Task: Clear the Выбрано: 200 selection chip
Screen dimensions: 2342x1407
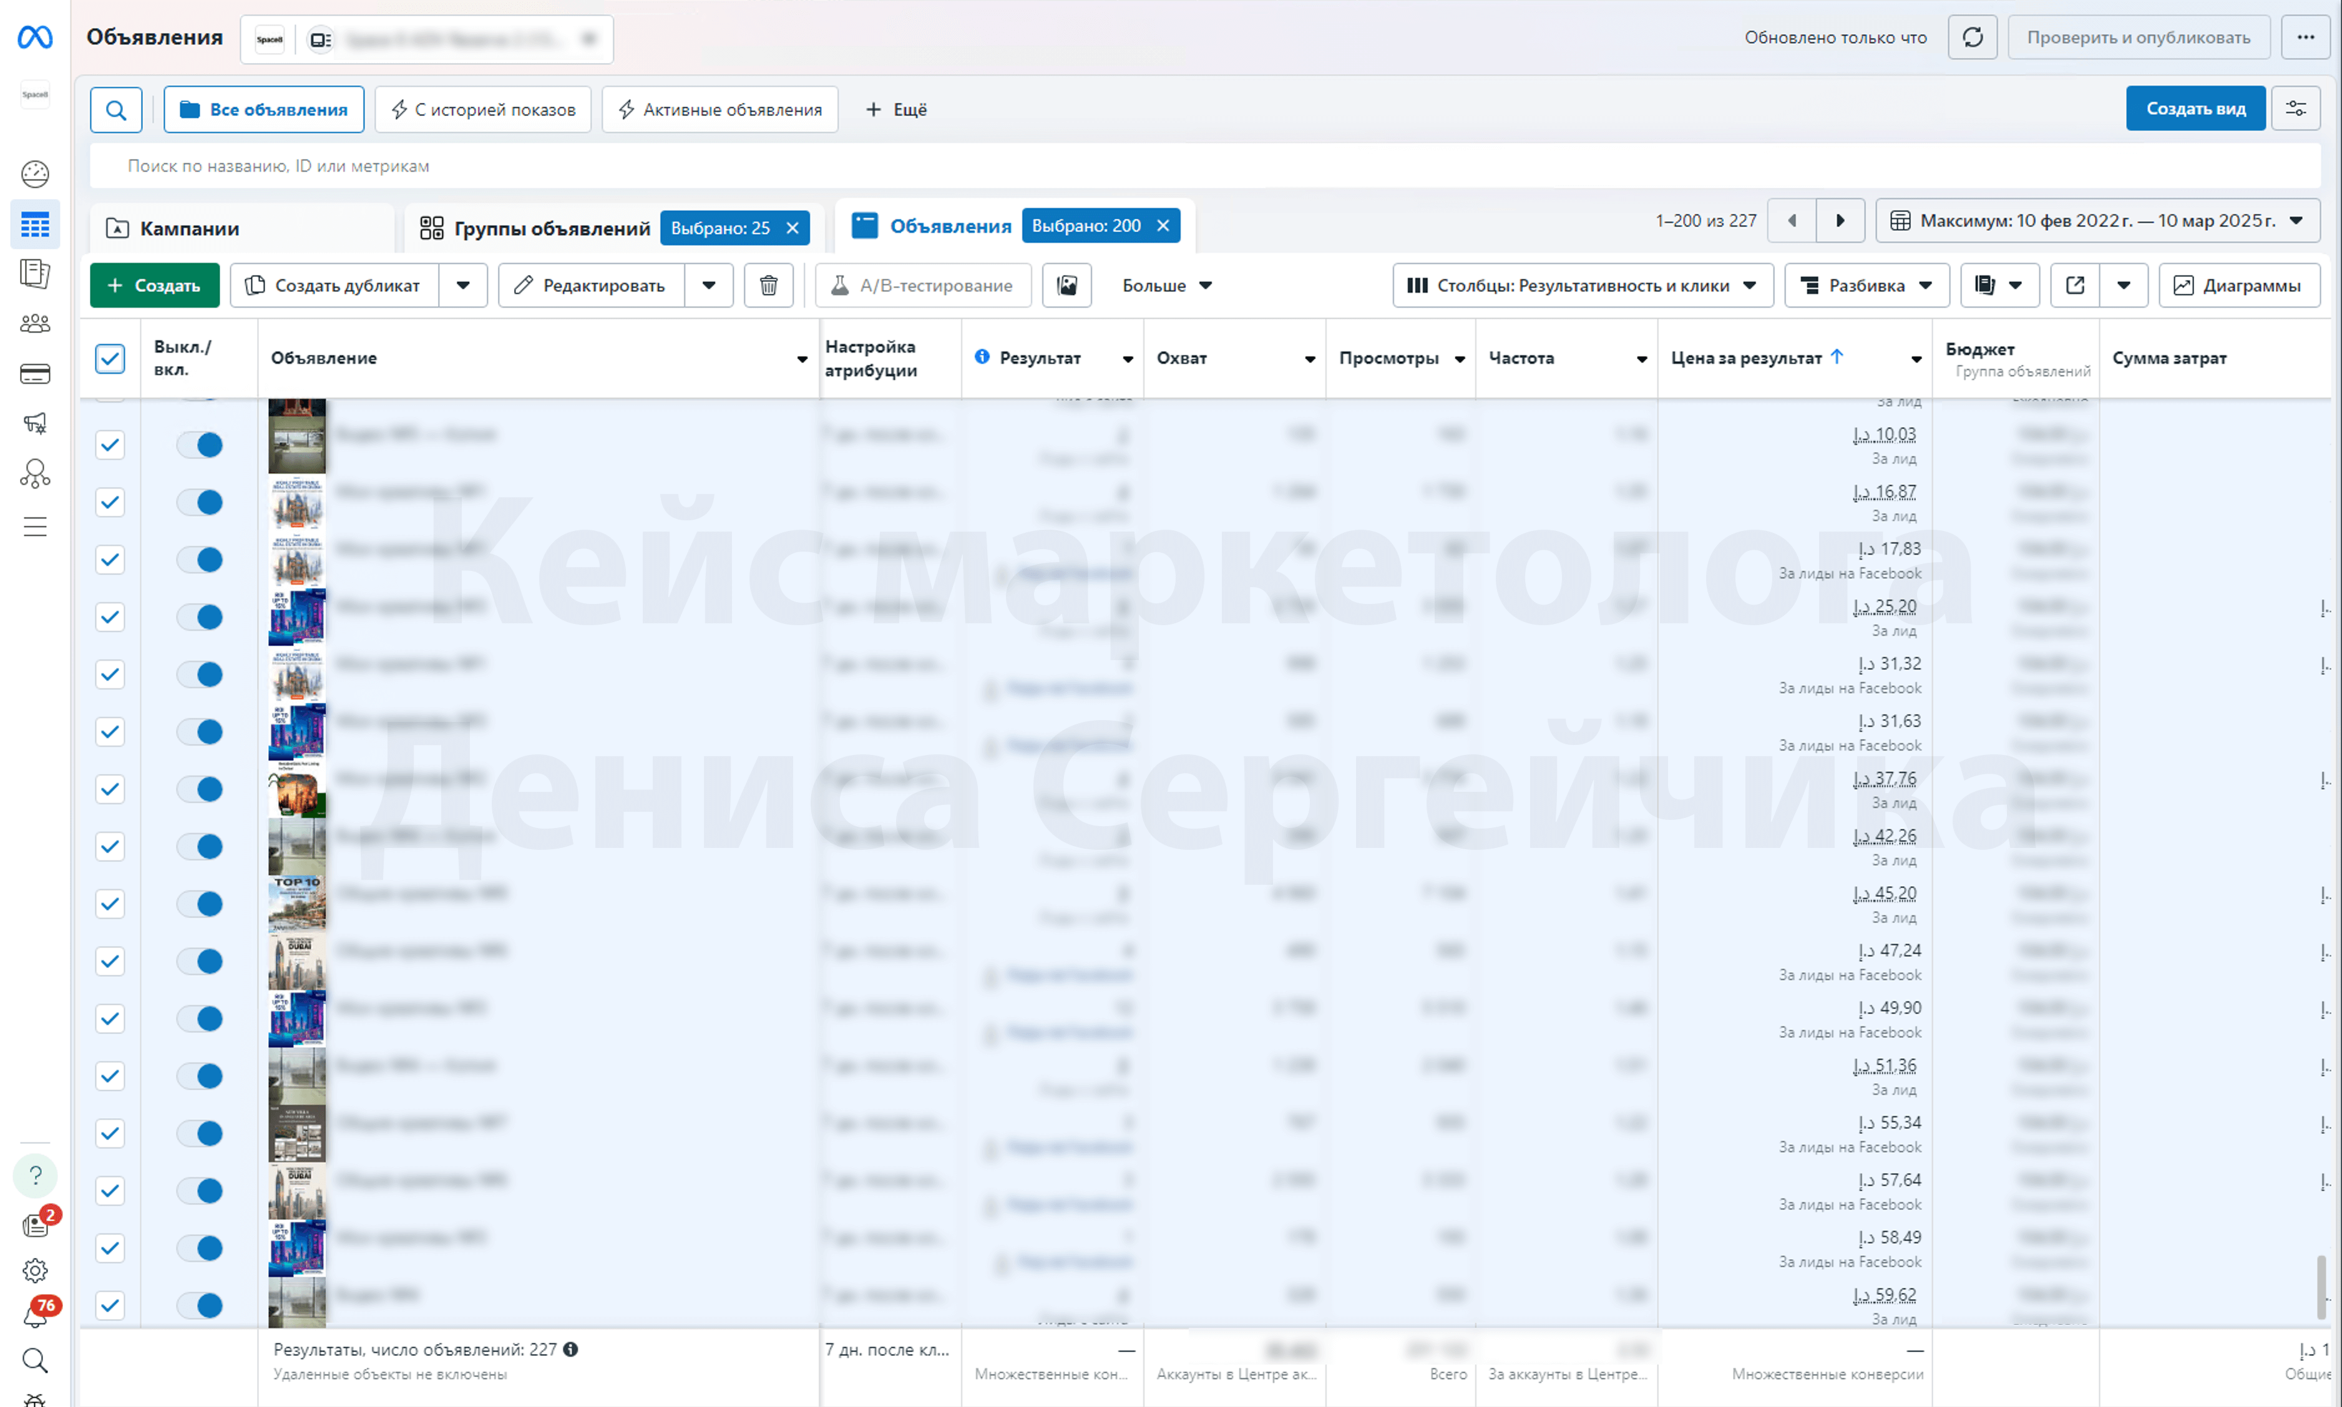Action: tap(1163, 226)
